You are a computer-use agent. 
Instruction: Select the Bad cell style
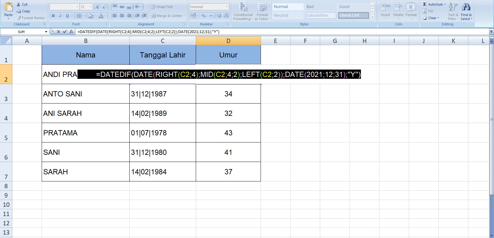coord(320,6)
